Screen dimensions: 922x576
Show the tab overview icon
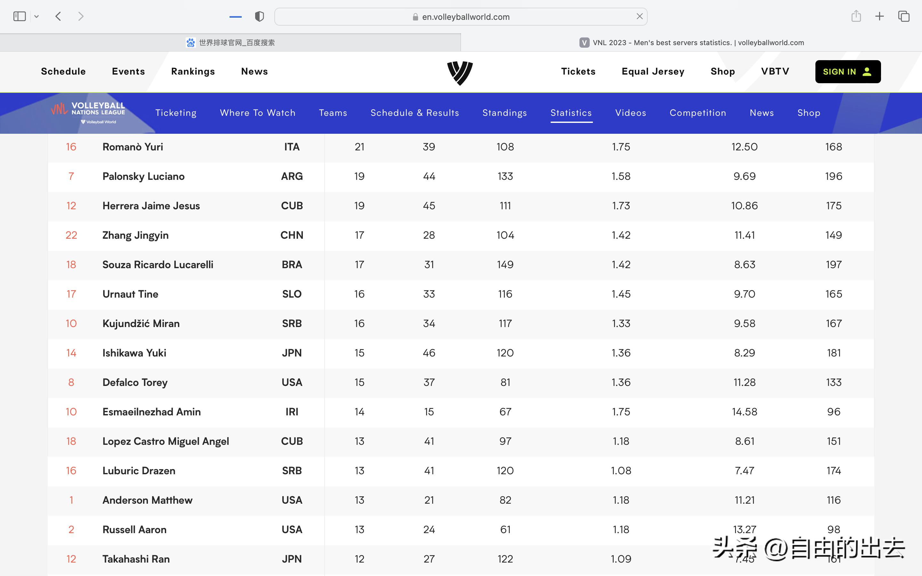coord(904,16)
